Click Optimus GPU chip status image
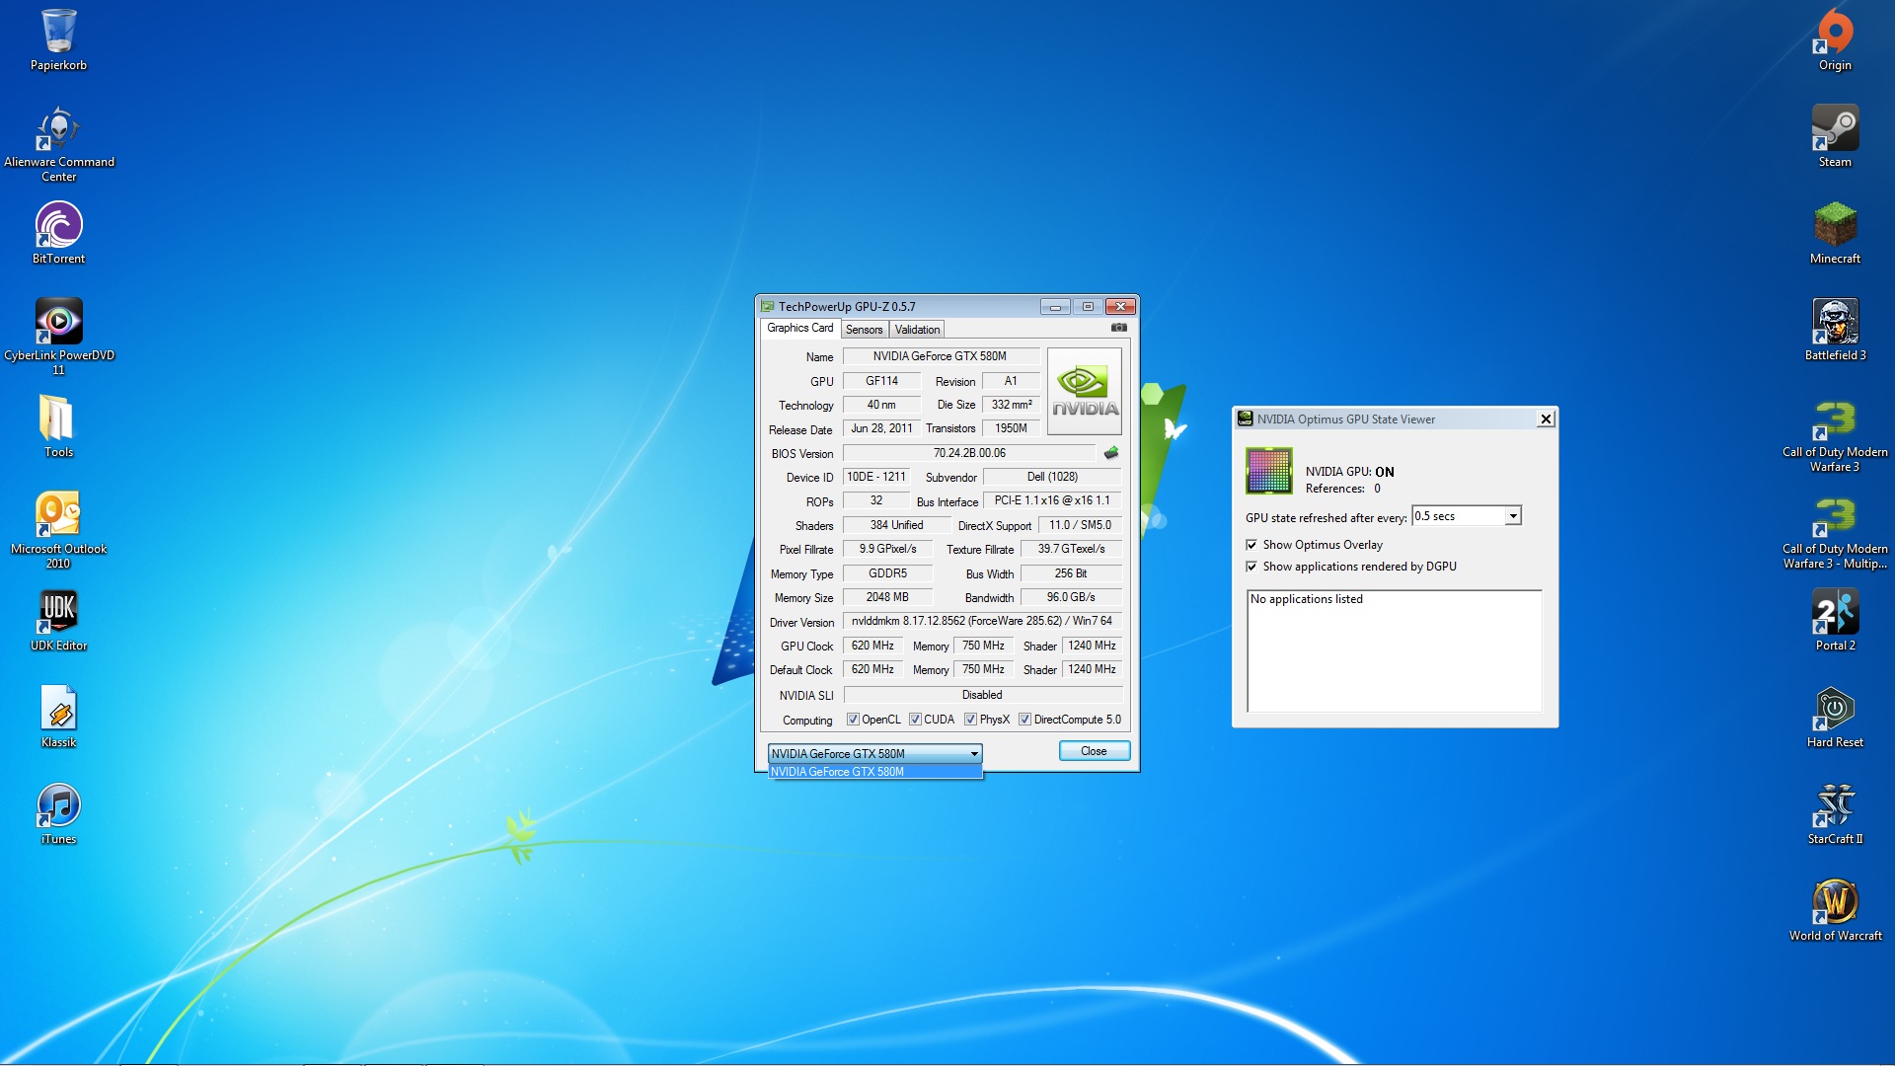The width and height of the screenshot is (1895, 1066). pos(1268,471)
